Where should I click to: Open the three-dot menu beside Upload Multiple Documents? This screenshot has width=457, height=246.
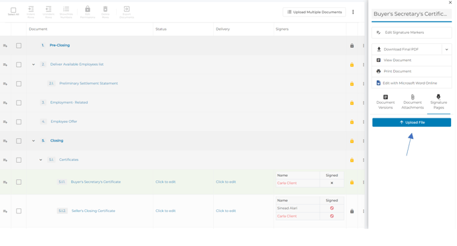coord(353,12)
